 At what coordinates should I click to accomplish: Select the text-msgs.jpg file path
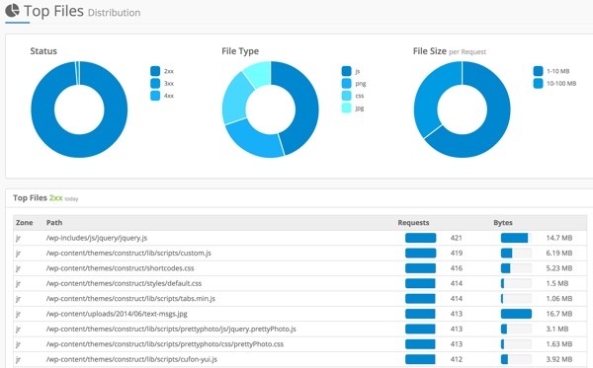click(x=117, y=314)
